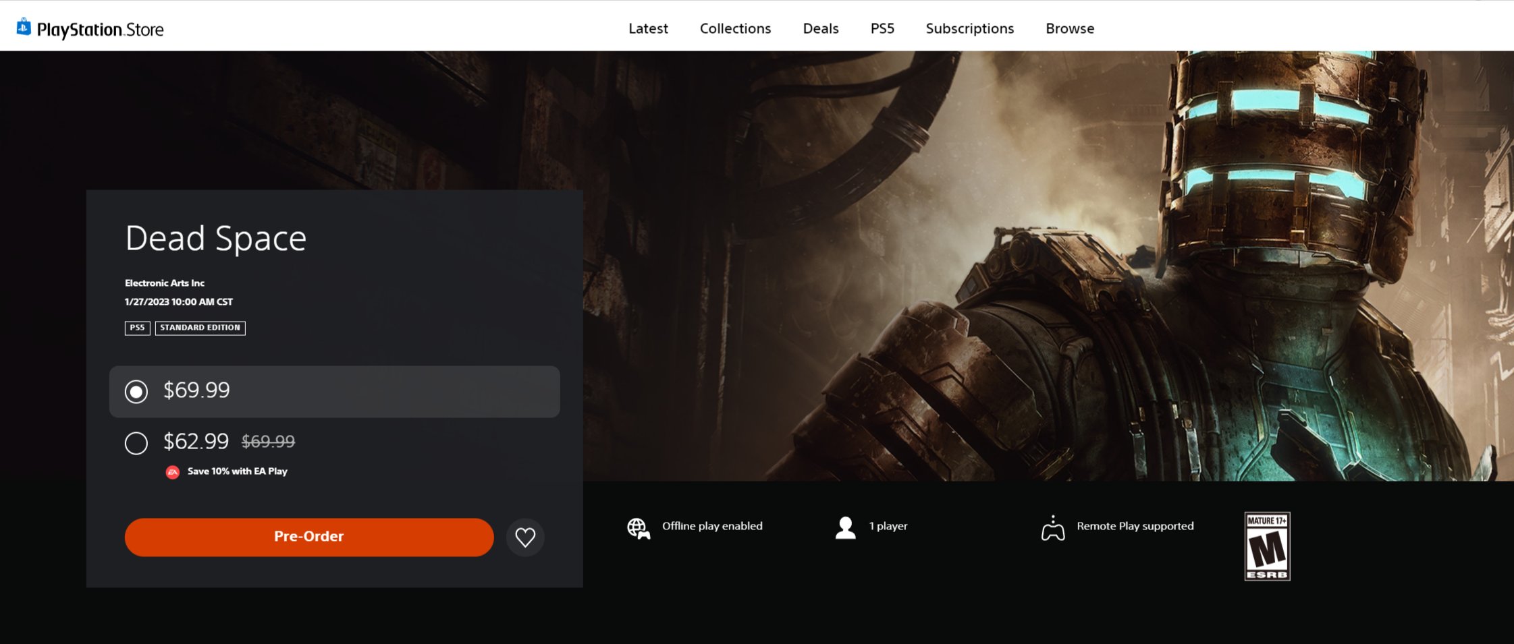
Task: Add Dead Space to wishlist heart
Action: (x=525, y=537)
